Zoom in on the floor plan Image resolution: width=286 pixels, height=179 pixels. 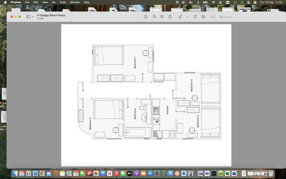click(162, 17)
